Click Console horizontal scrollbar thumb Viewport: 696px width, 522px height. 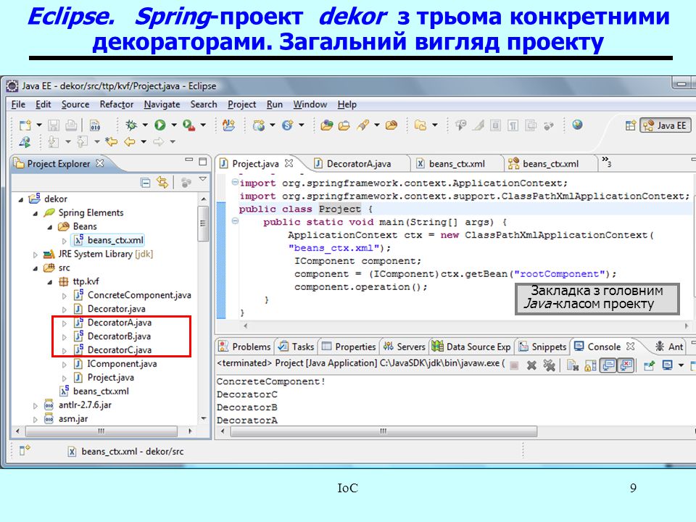click(384, 431)
